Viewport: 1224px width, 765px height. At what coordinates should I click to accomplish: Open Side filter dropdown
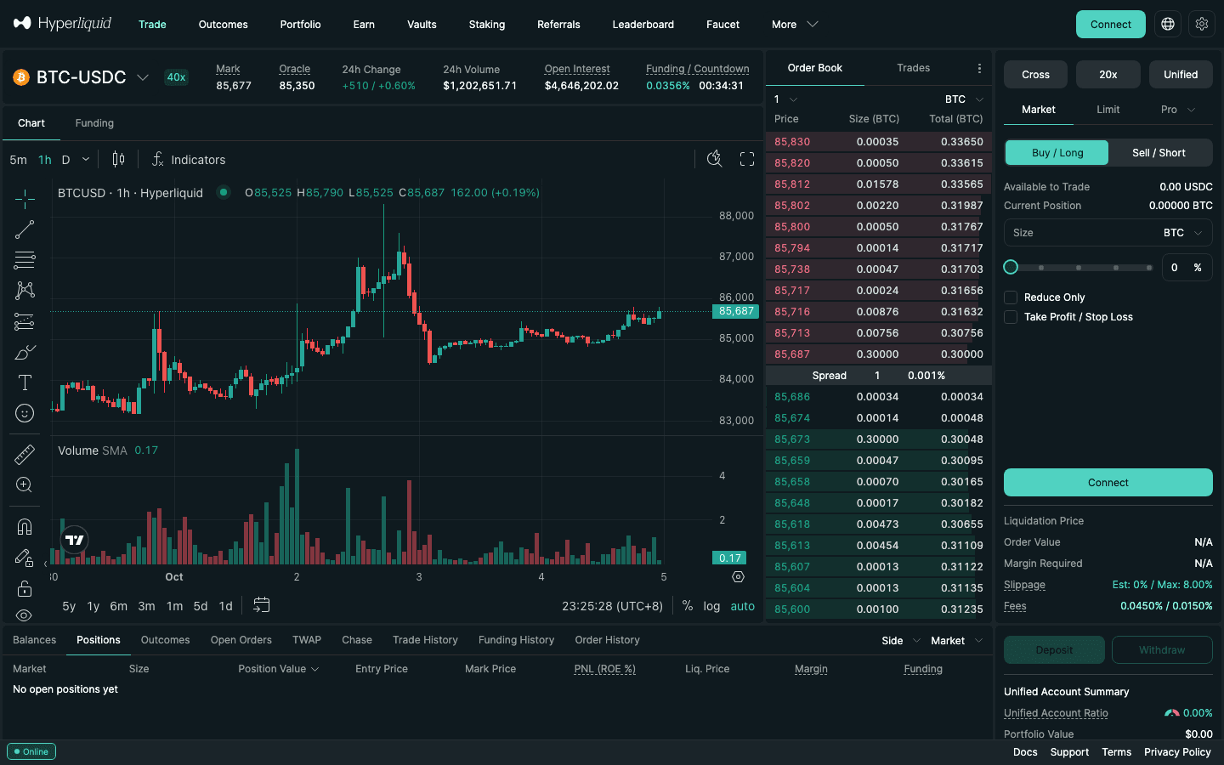coord(901,641)
